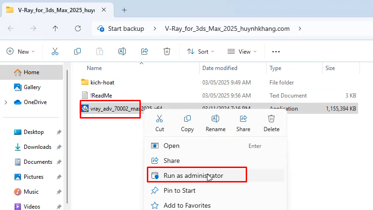Expand chevron after V-Ray folder breadcrumb
This screenshot has width=373, height=210.
pyautogui.click(x=300, y=28)
